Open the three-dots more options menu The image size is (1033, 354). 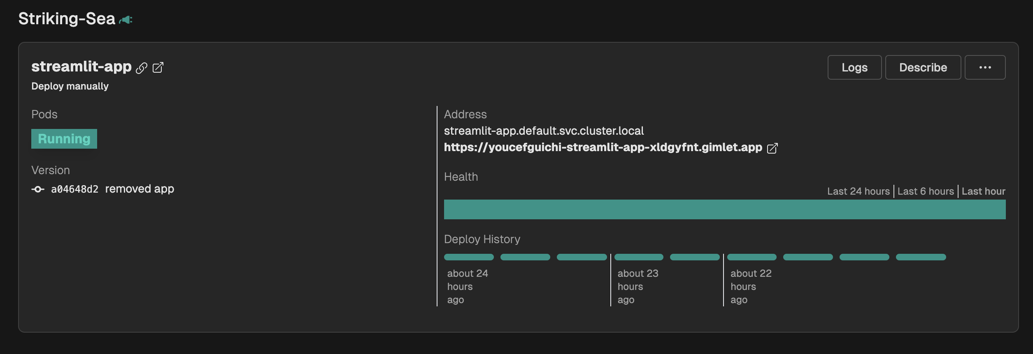tap(985, 67)
